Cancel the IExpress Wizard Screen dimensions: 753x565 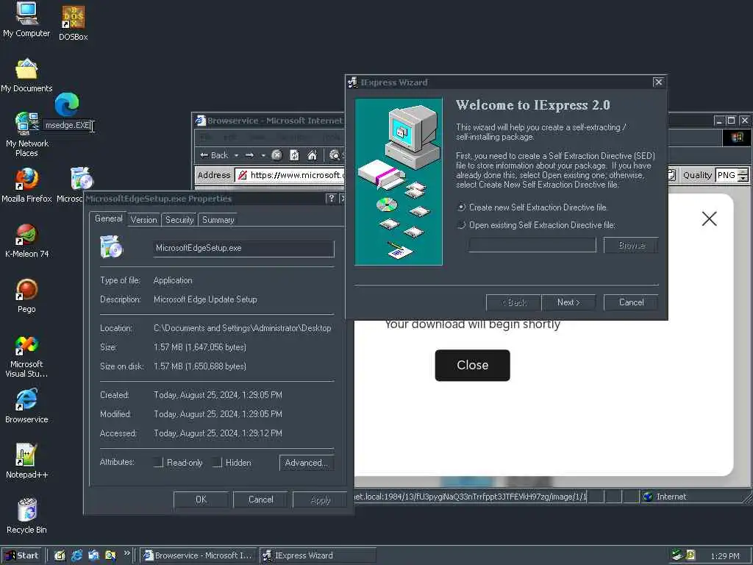631,302
